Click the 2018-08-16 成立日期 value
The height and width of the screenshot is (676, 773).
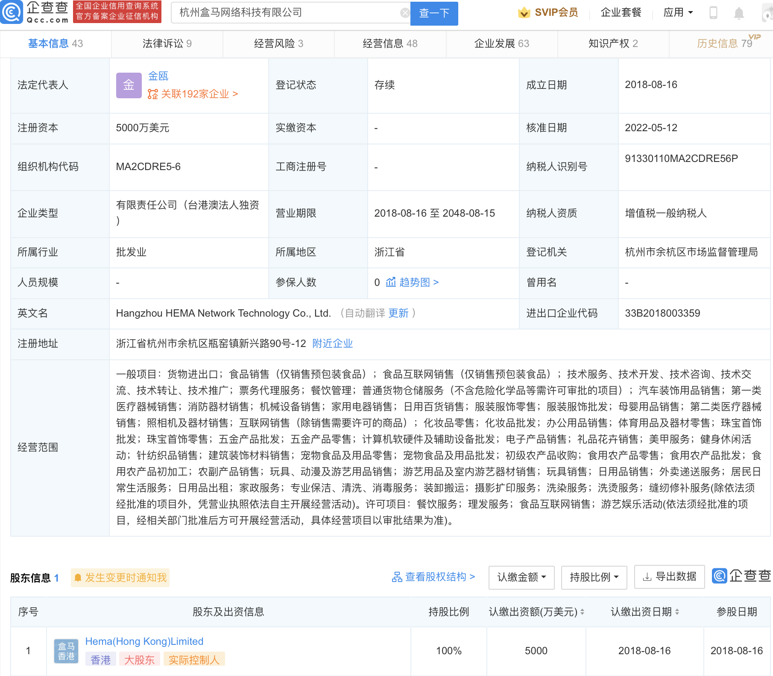[651, 85]
